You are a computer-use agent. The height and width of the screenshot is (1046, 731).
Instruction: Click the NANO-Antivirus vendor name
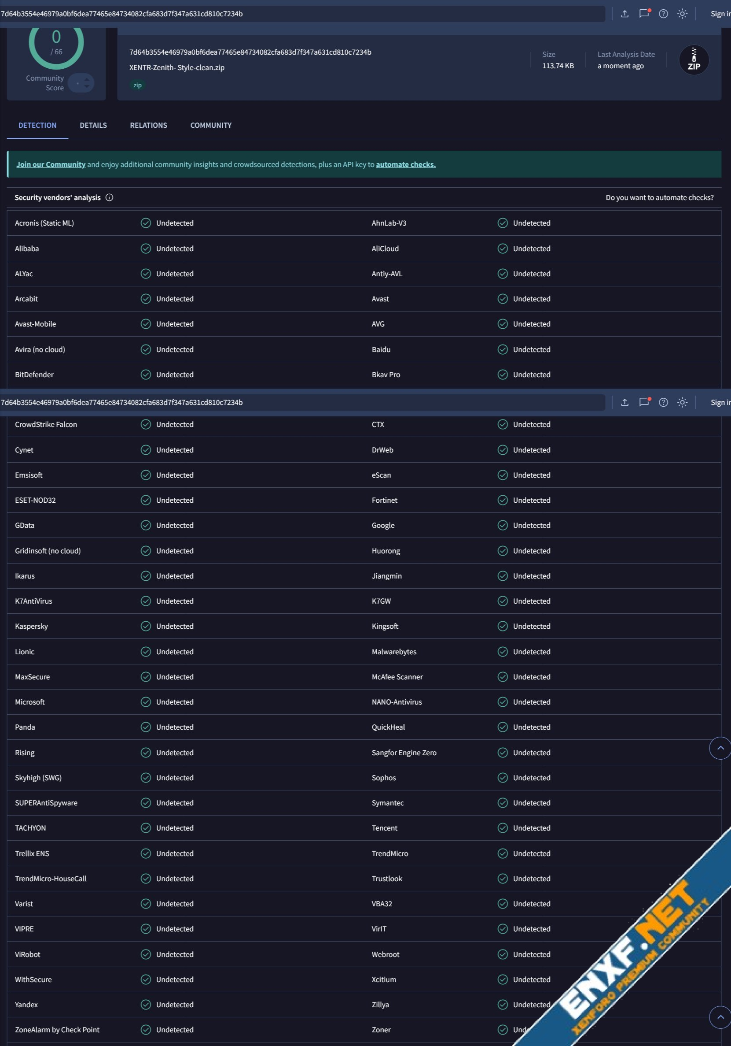point(397,701)
